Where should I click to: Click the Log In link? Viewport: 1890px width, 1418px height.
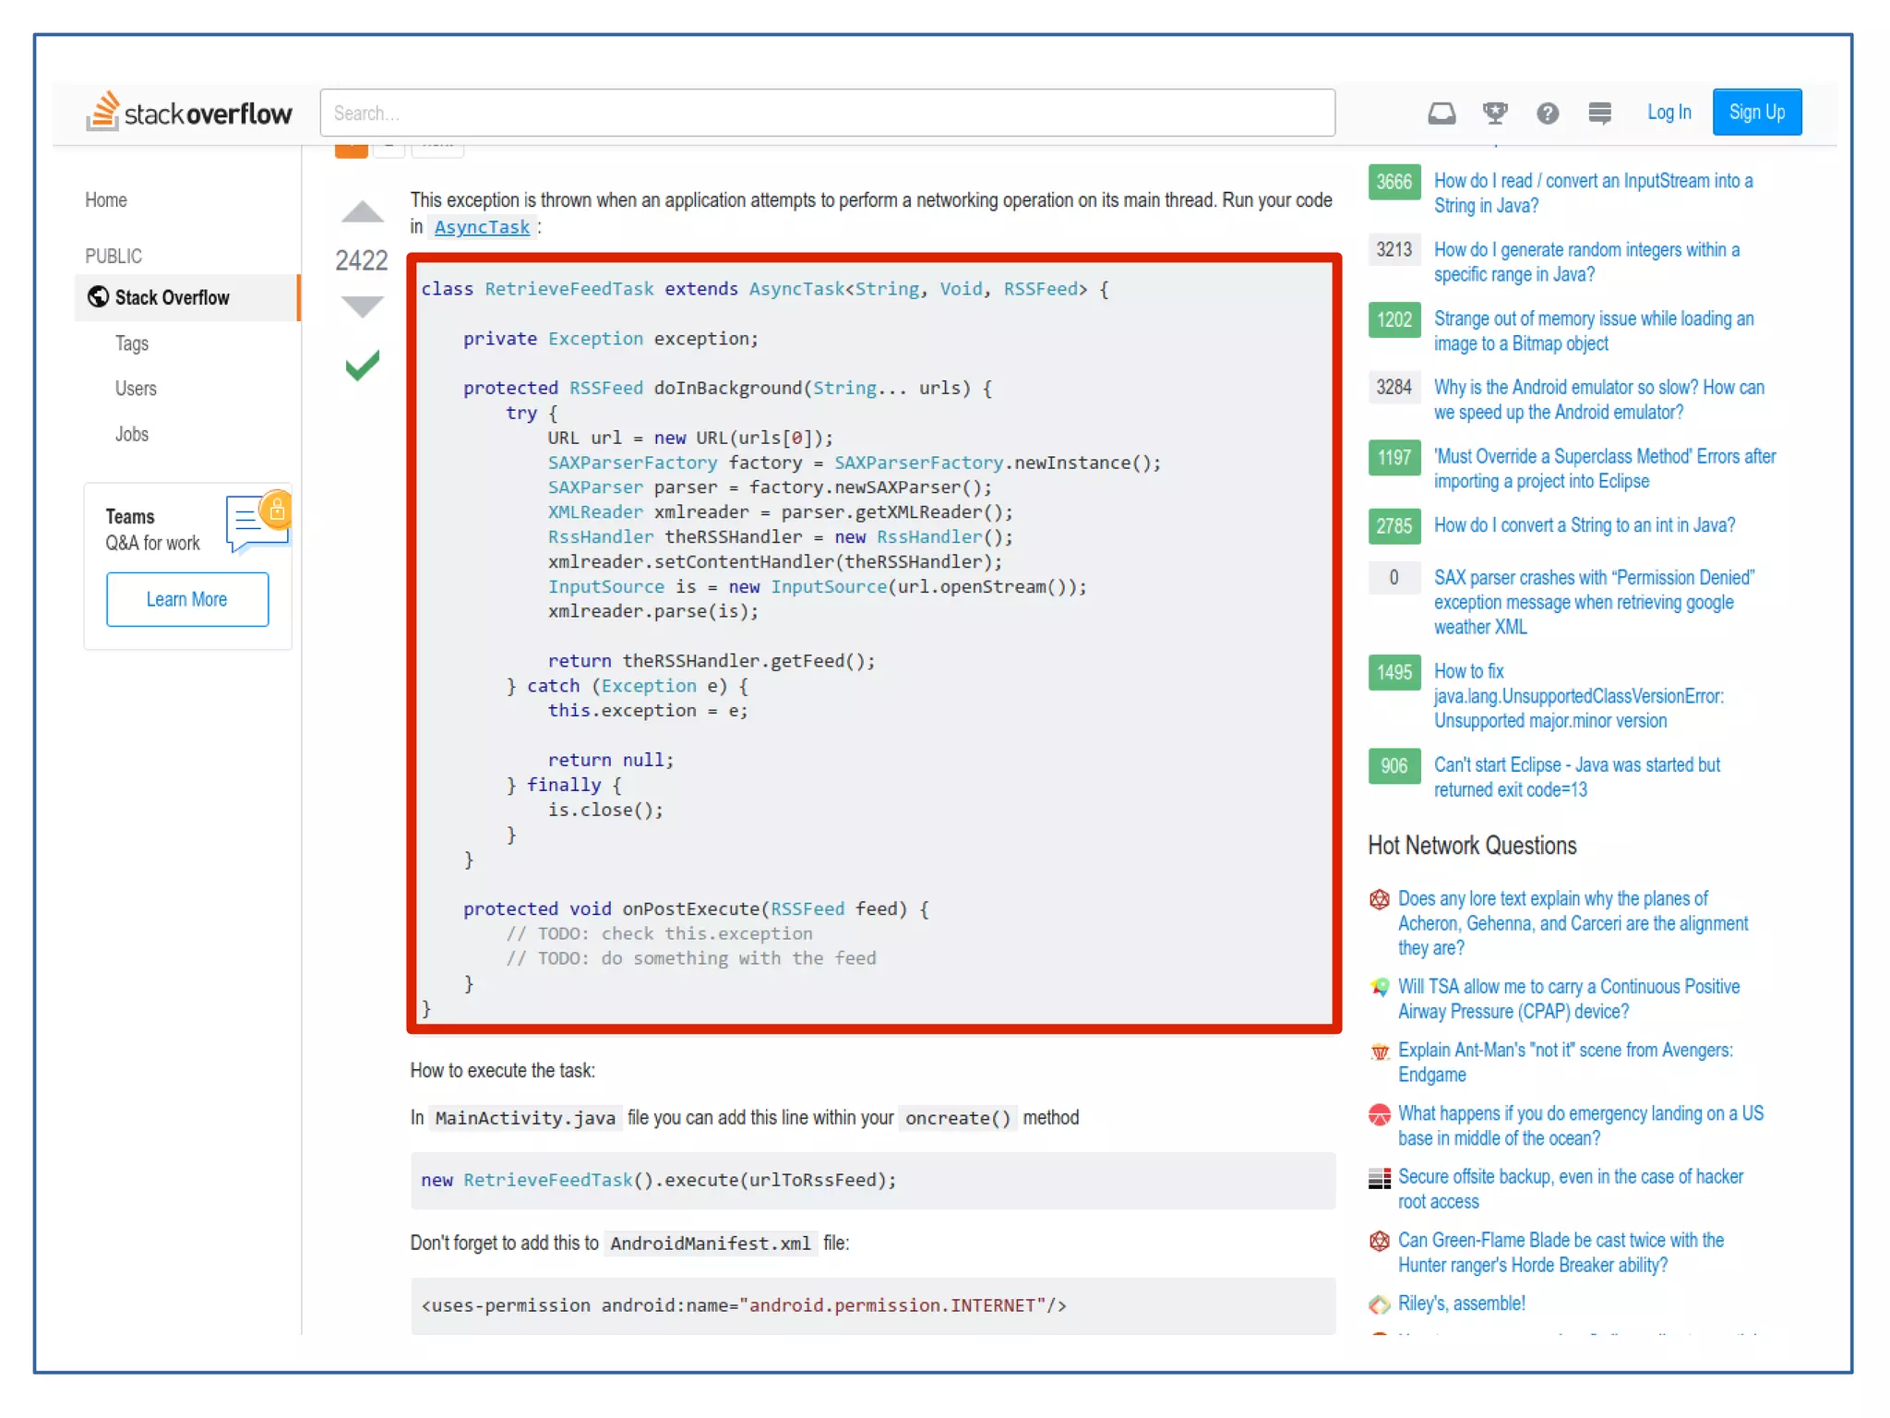click(x=1669, y=113)
